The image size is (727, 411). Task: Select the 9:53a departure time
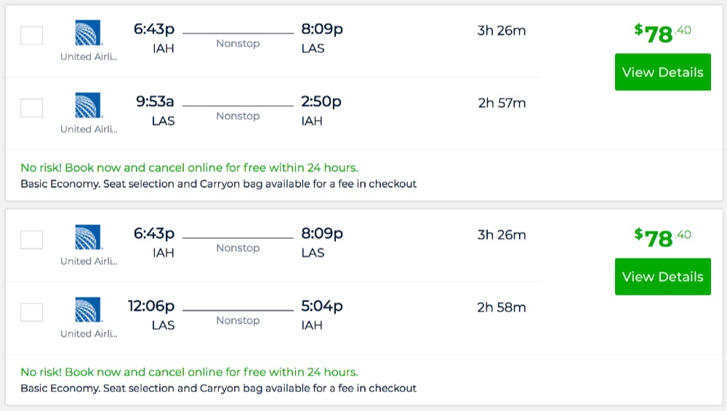(156, 102)
